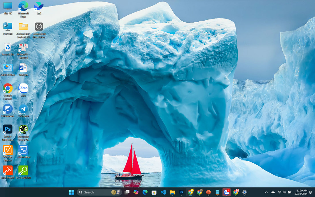Open Task View from the taskbar

pyautogui.click(x=127, y=192)
